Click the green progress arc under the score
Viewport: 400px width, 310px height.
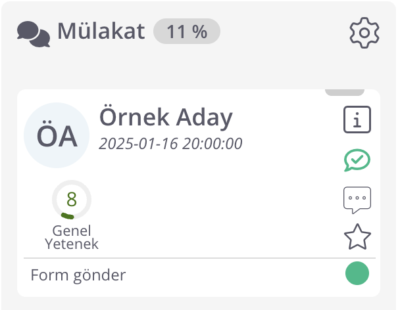pyautogui.click(x=67, y=215)
